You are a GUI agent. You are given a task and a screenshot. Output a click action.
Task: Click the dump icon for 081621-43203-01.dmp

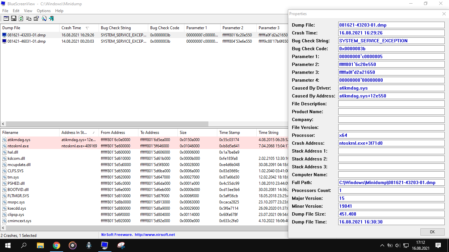pyautogui.click(x=4, y=35)
